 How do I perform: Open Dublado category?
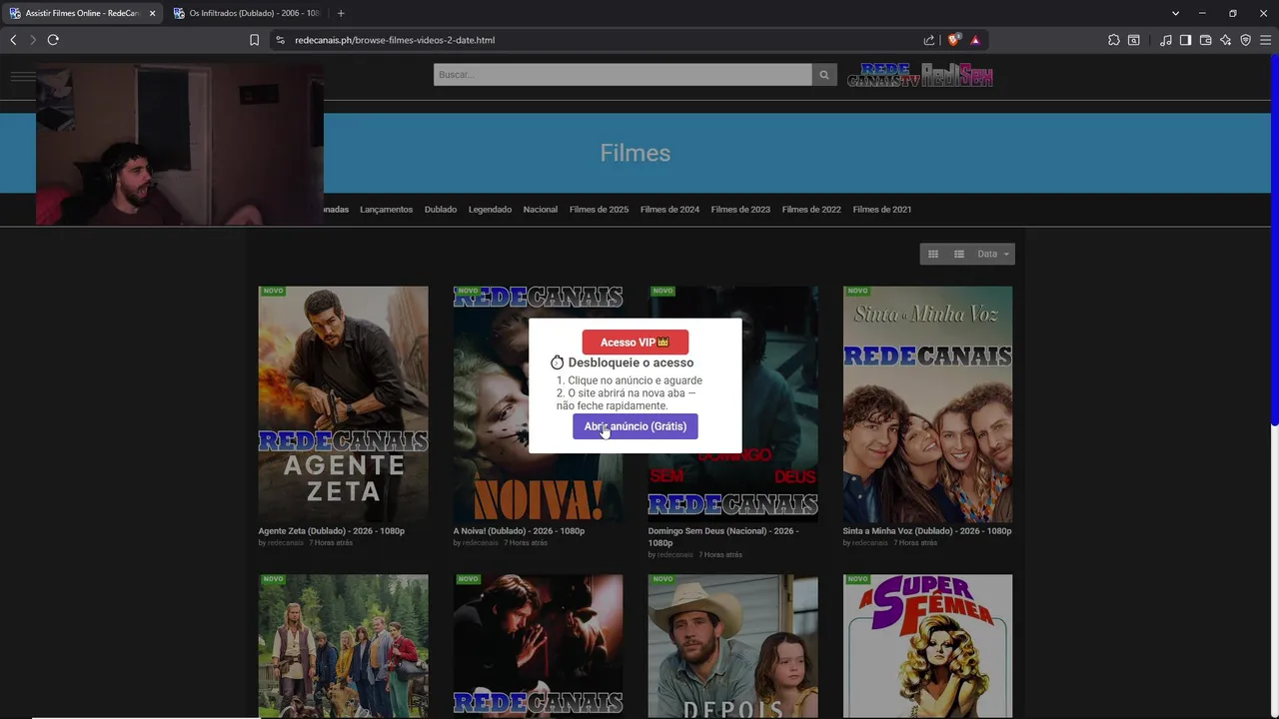pos(441,210)
